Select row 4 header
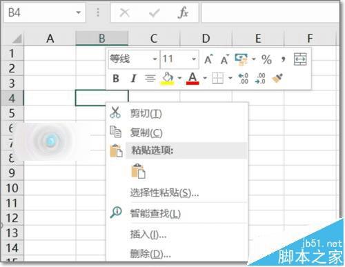The height and width of the screenshot is (267, 345). pos(12,98)
